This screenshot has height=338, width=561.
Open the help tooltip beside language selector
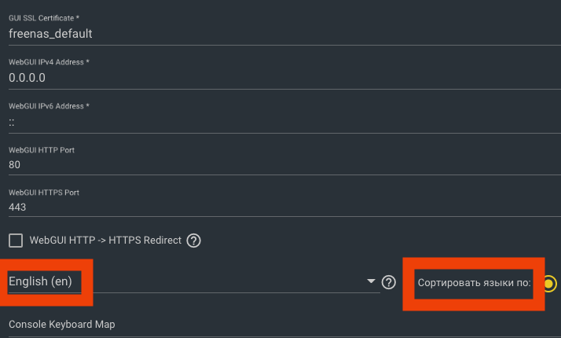click(389, 282)
